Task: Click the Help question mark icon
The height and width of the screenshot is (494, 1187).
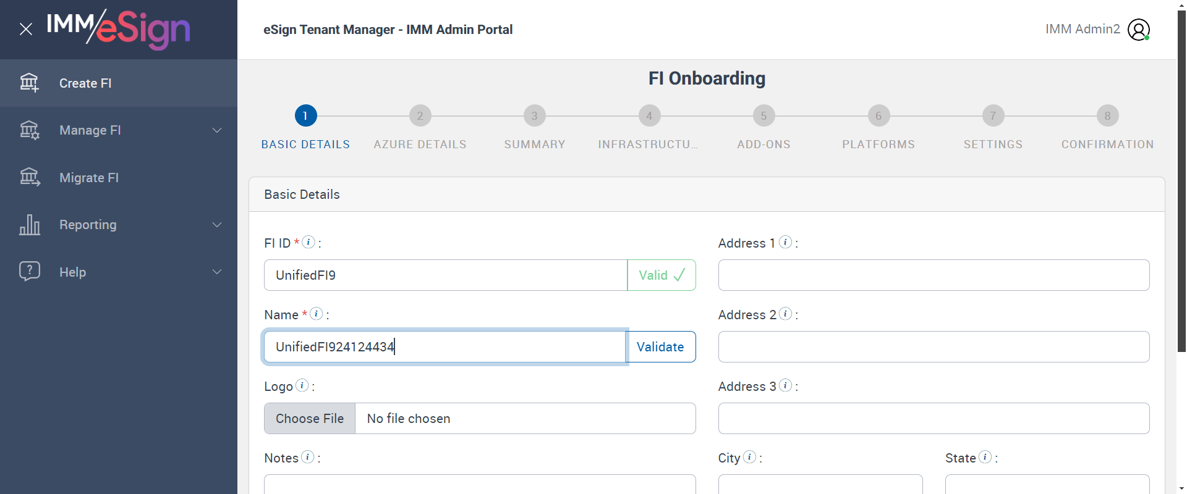Action: (x=29, y=271)
